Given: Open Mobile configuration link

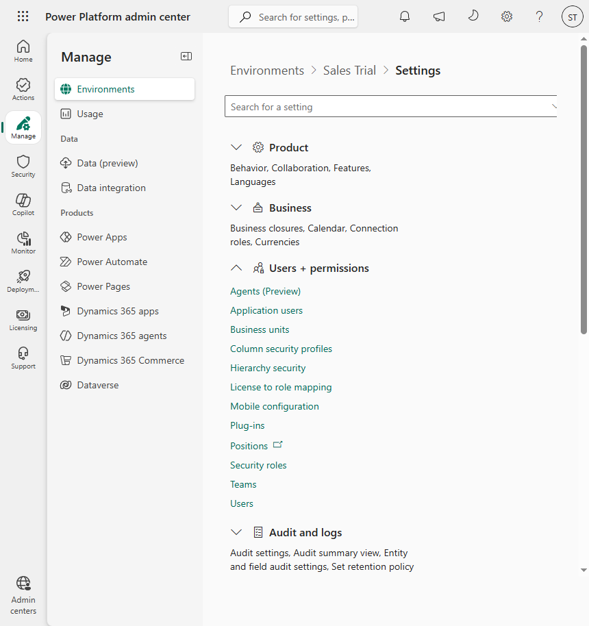Looking at the screenshot, I should click(x=275, y=406).
